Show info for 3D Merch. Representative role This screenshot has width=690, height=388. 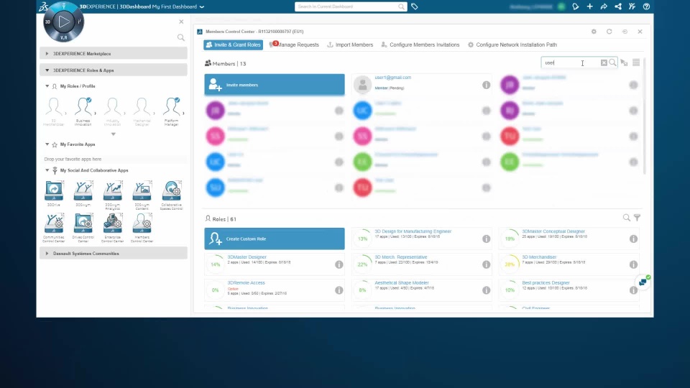coord(487,264)
